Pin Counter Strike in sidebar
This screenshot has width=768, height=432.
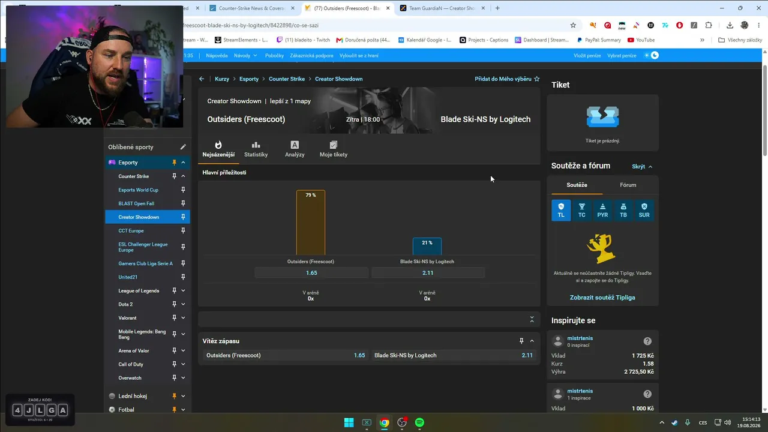[175, 176]
